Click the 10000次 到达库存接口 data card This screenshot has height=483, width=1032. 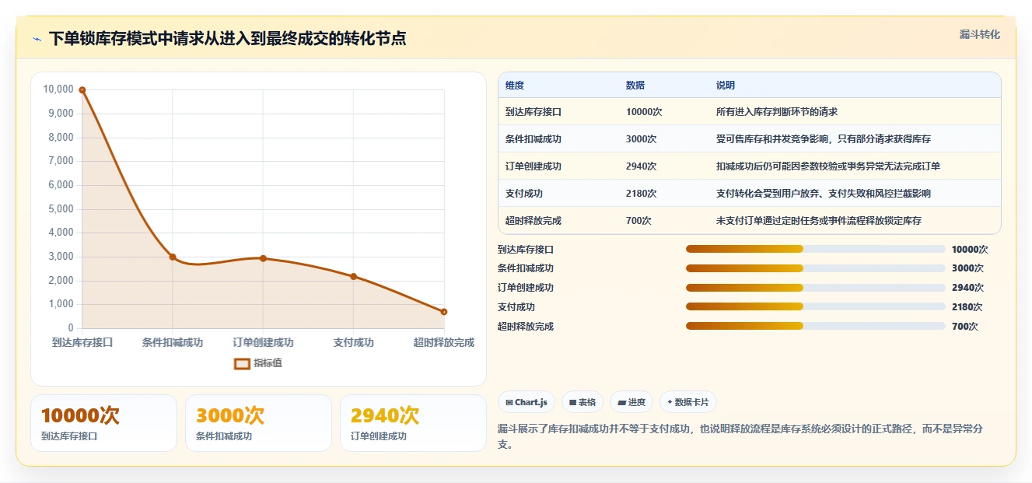[x=103, y=423]
